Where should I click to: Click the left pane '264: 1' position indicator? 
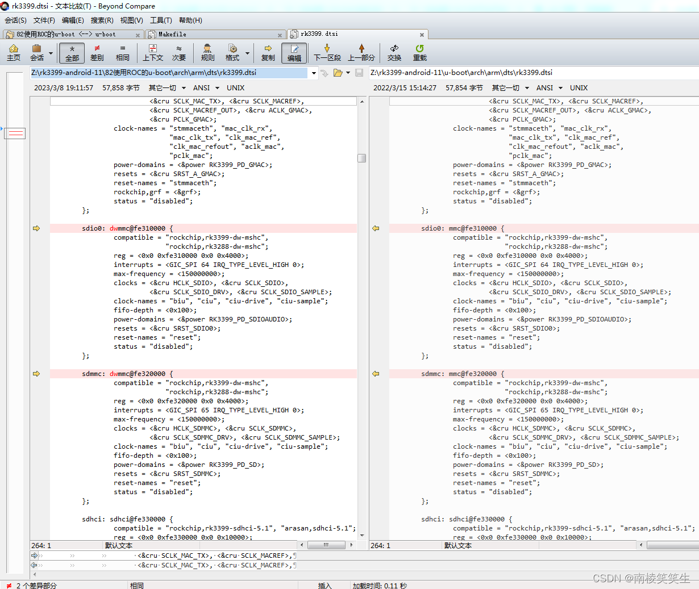coord(41,545)
